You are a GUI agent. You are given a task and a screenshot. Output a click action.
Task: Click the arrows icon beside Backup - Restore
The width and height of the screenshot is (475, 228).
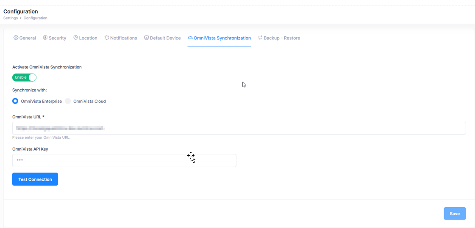(260, 38)
